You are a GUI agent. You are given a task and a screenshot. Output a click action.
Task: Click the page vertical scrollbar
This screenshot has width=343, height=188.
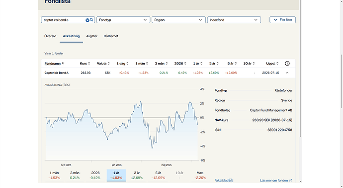click(x=342, y=81)
